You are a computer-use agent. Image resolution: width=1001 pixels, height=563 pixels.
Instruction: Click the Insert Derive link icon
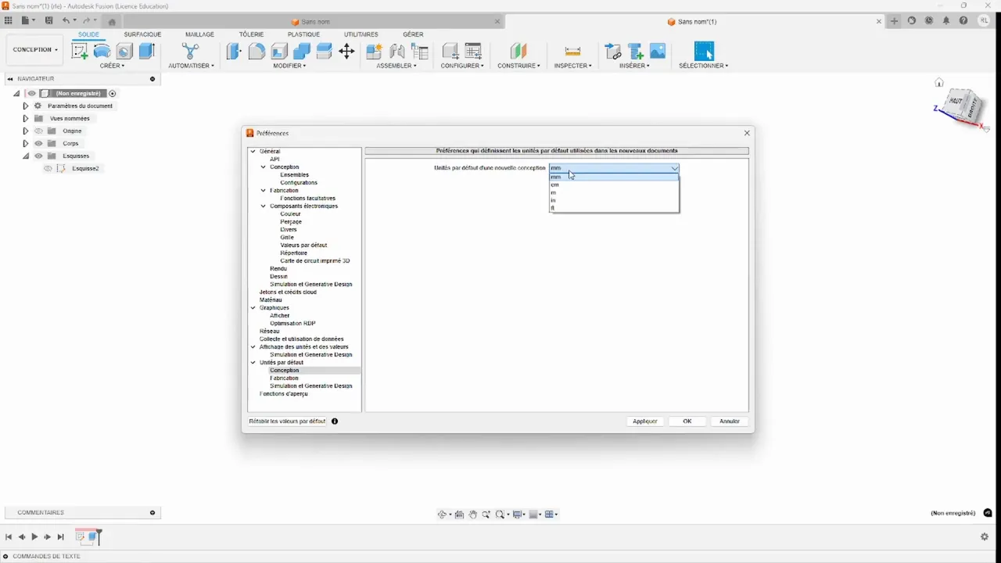[x=613, y=52]
